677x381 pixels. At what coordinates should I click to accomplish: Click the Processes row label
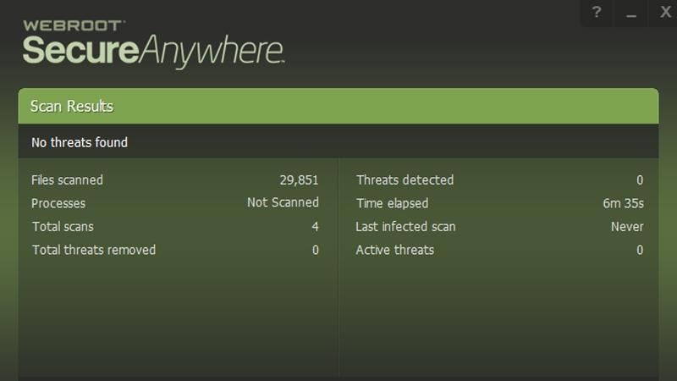[x=58, y=203]
